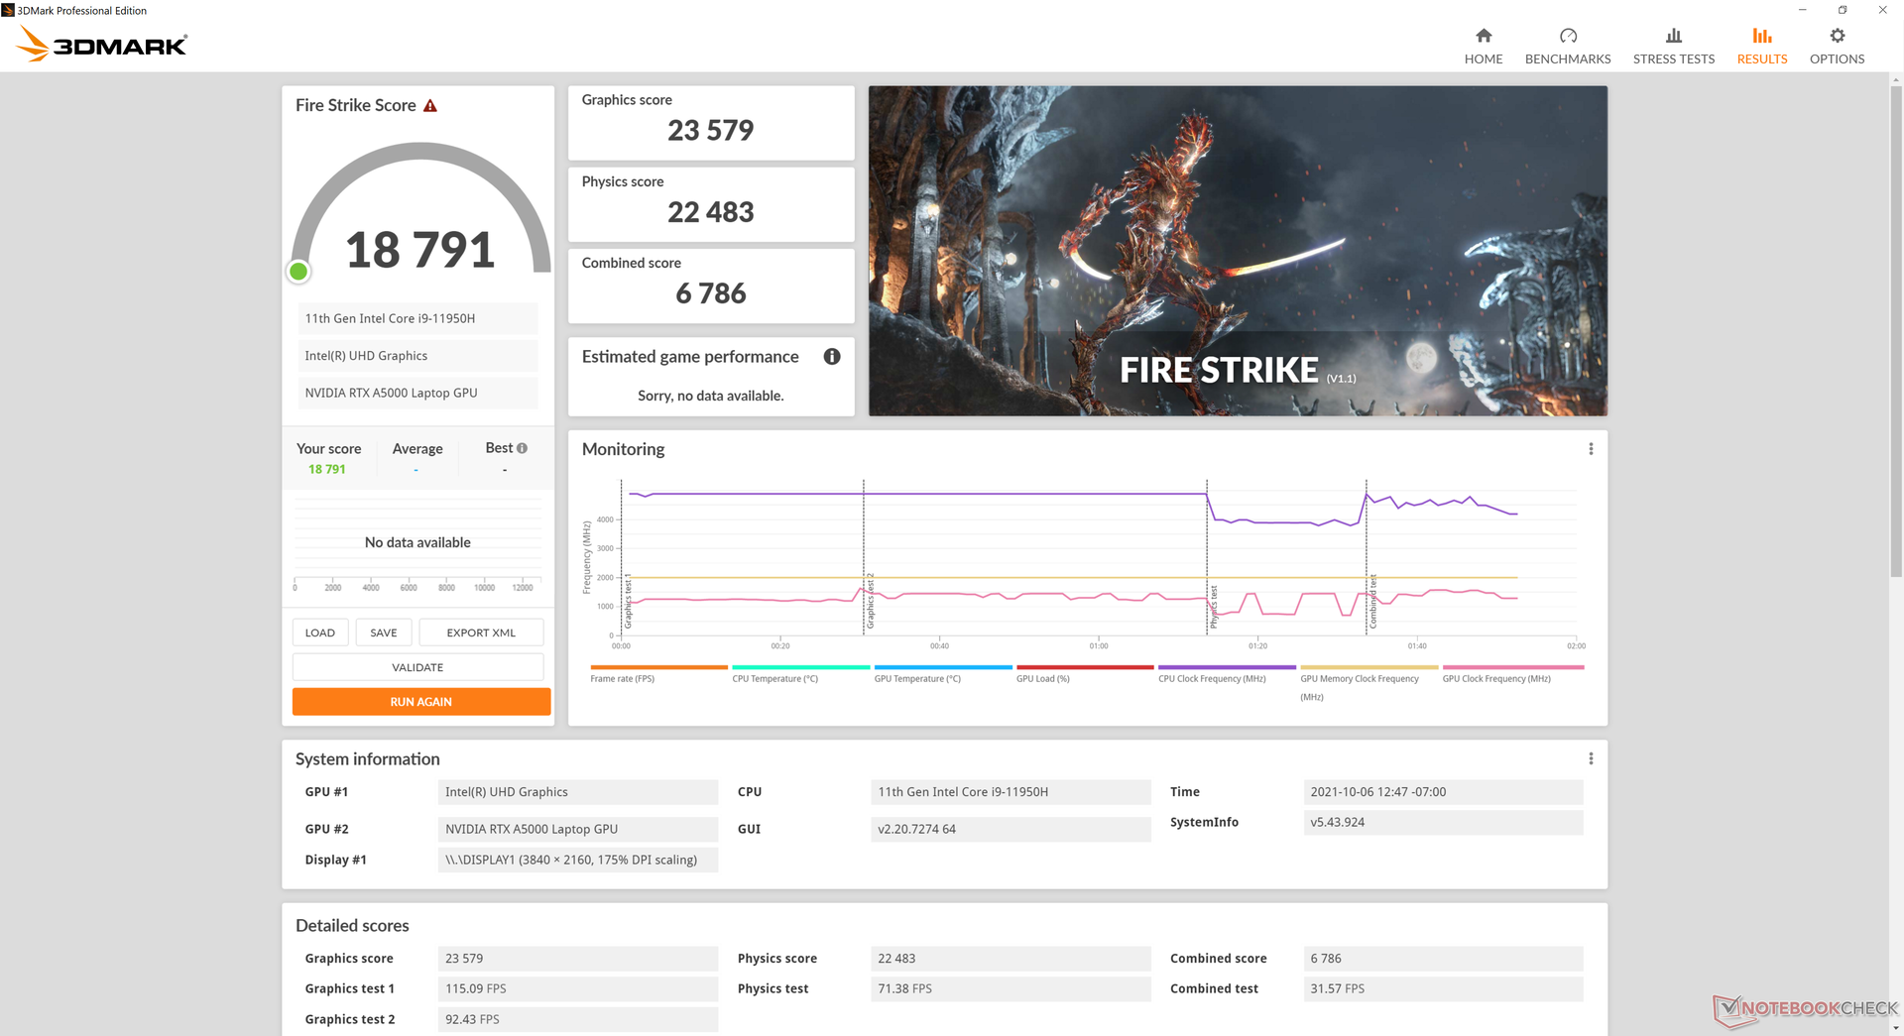Click the Combined test value '31.57 FPS'

1443,988
